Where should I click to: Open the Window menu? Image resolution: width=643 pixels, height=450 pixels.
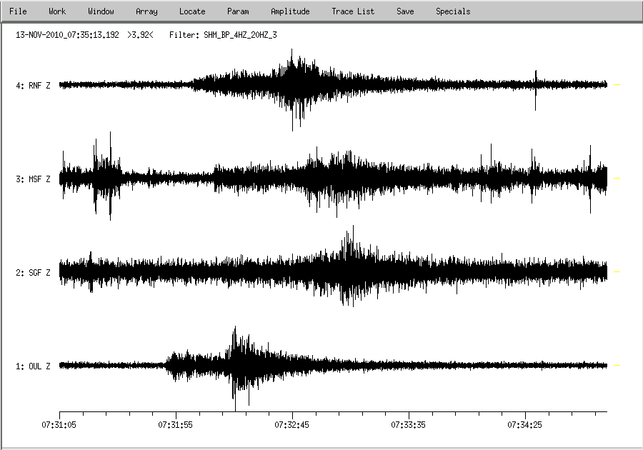coord(101,11)
